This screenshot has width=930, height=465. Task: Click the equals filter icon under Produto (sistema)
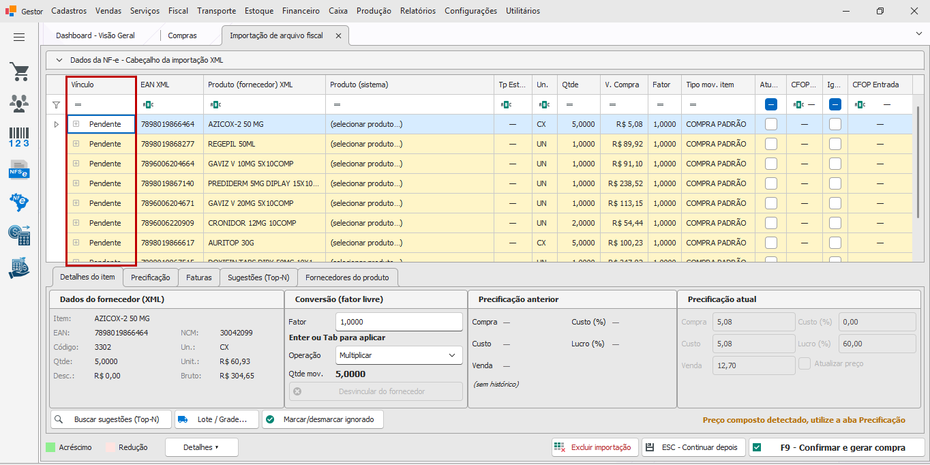point(337,105)
